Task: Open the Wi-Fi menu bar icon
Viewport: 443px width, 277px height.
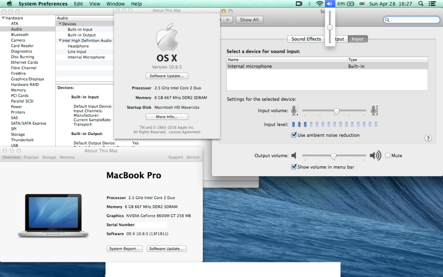Action: 320,3
